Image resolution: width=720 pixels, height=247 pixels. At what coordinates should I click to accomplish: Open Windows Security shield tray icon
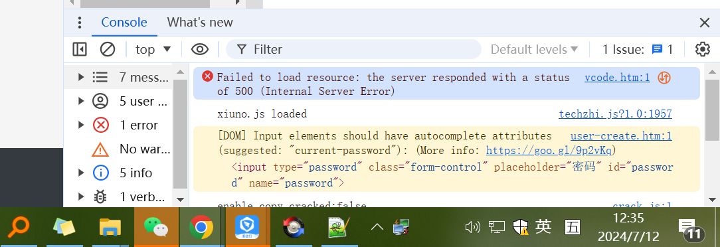click(521, 227)
